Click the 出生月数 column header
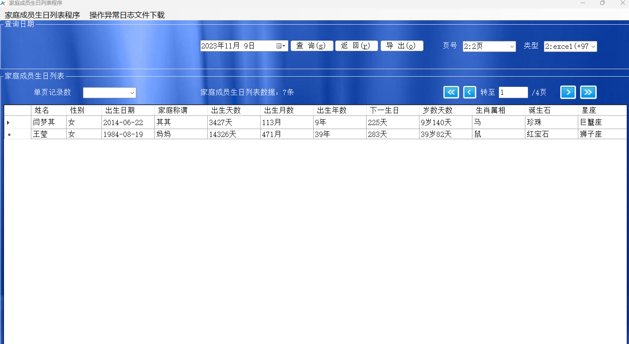 287,111
